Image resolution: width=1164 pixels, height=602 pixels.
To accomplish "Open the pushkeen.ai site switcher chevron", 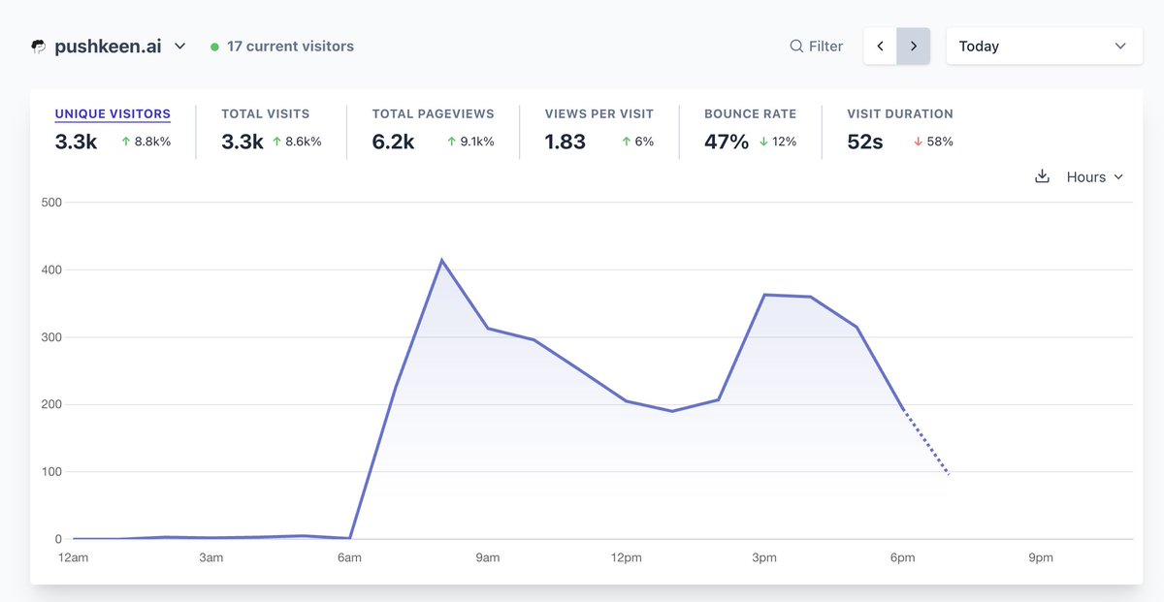I will (179, 46).
